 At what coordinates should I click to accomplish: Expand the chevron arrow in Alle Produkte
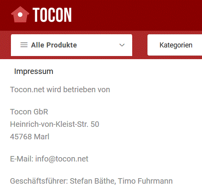122,45
